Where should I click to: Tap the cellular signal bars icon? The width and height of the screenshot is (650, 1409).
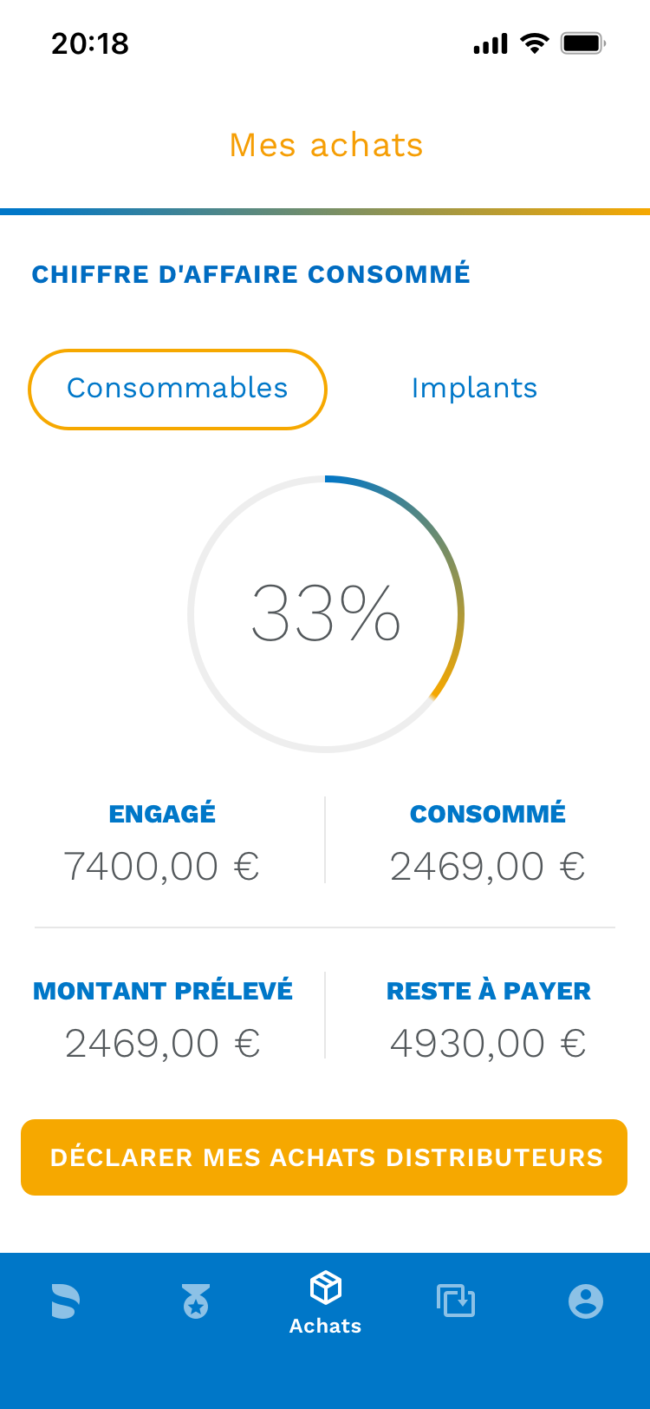491,44
